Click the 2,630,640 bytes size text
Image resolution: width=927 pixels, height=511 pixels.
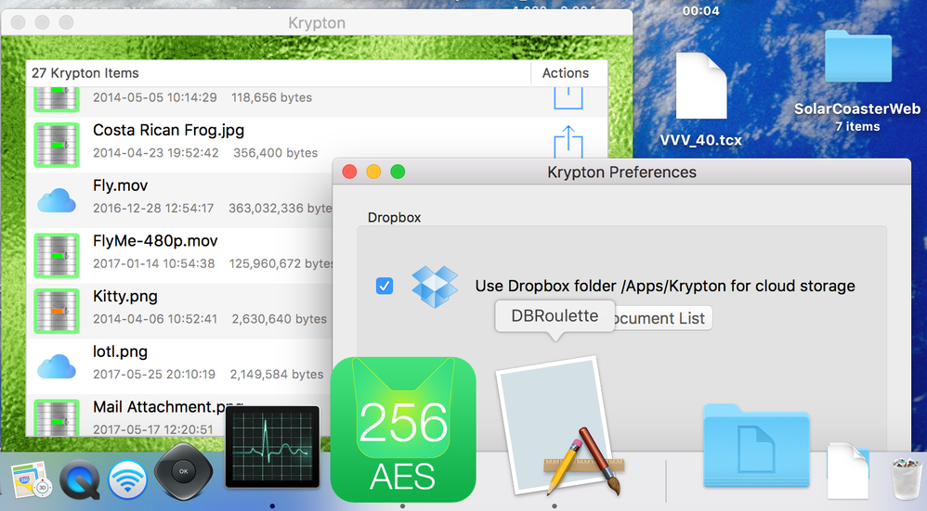[279, 319]
